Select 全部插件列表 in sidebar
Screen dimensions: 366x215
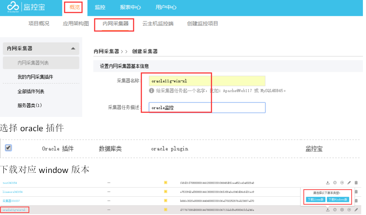(31, 91)
